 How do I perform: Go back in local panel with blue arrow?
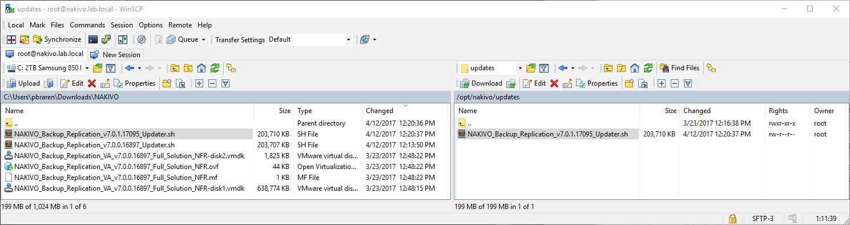click(x=130, y=68)
